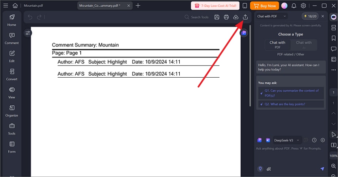Open the form field panel on the right bar

click(334, 59)
